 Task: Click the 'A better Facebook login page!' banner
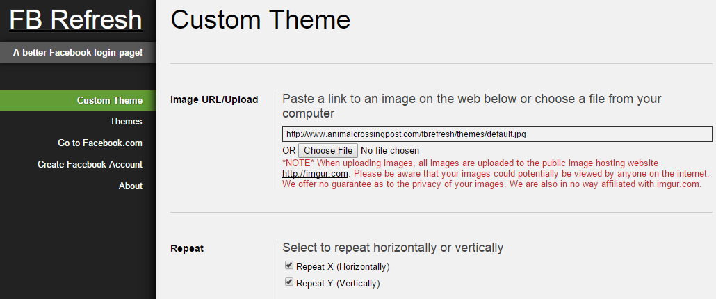pyautogui.click(x=78, y=52)
